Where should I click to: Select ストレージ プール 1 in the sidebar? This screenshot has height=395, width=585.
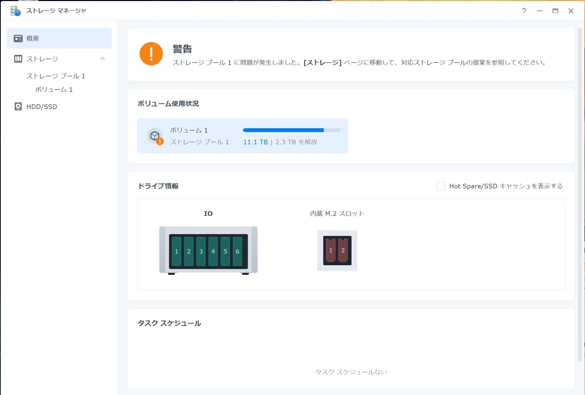(56, 76)
